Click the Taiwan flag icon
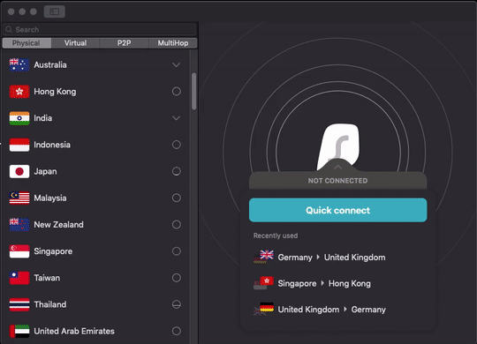The height and width of the screenshot is (344, 477). coord(19,278)
